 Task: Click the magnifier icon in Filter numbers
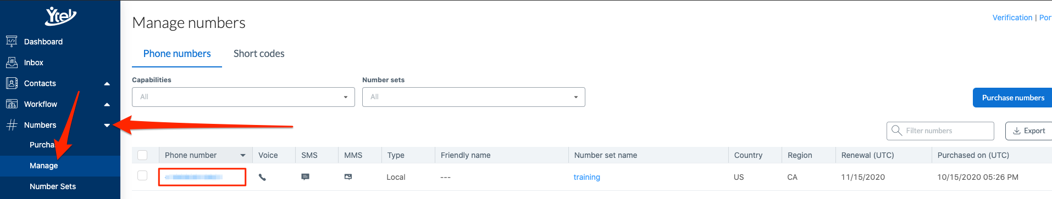[896, 130]
